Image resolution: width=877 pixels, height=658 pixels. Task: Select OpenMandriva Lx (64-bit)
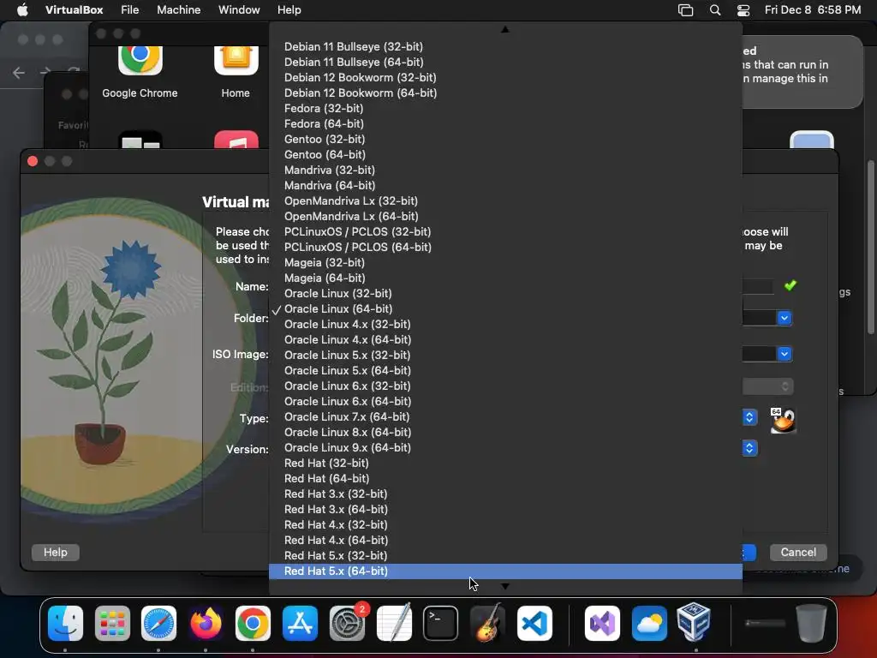pyautogui.click(x=505, y=217)
